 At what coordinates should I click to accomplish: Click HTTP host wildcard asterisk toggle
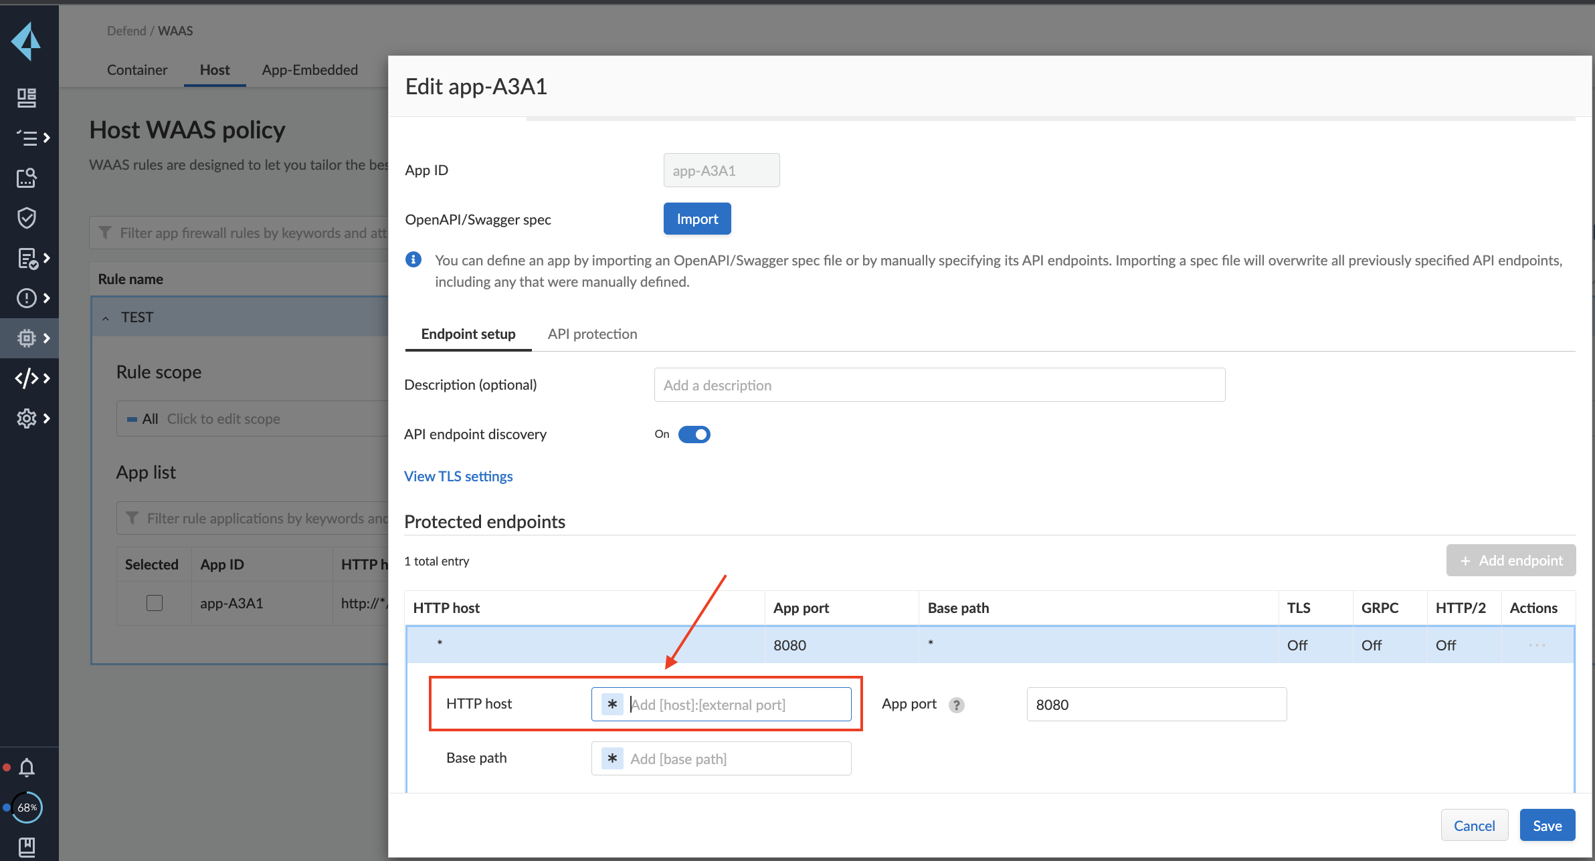coord(612,705)
